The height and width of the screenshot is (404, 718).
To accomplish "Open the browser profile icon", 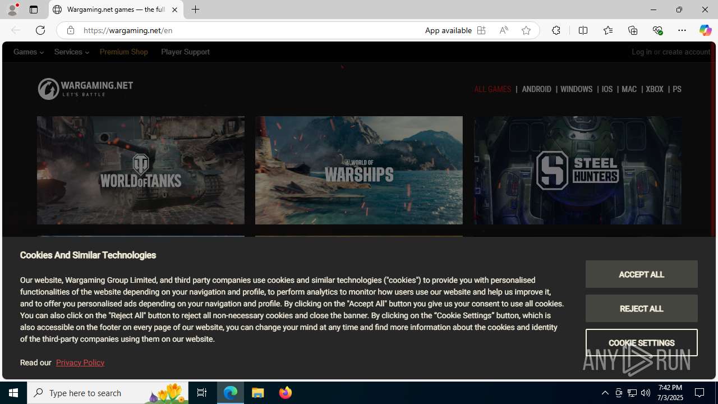I will (x=12, y=10).
